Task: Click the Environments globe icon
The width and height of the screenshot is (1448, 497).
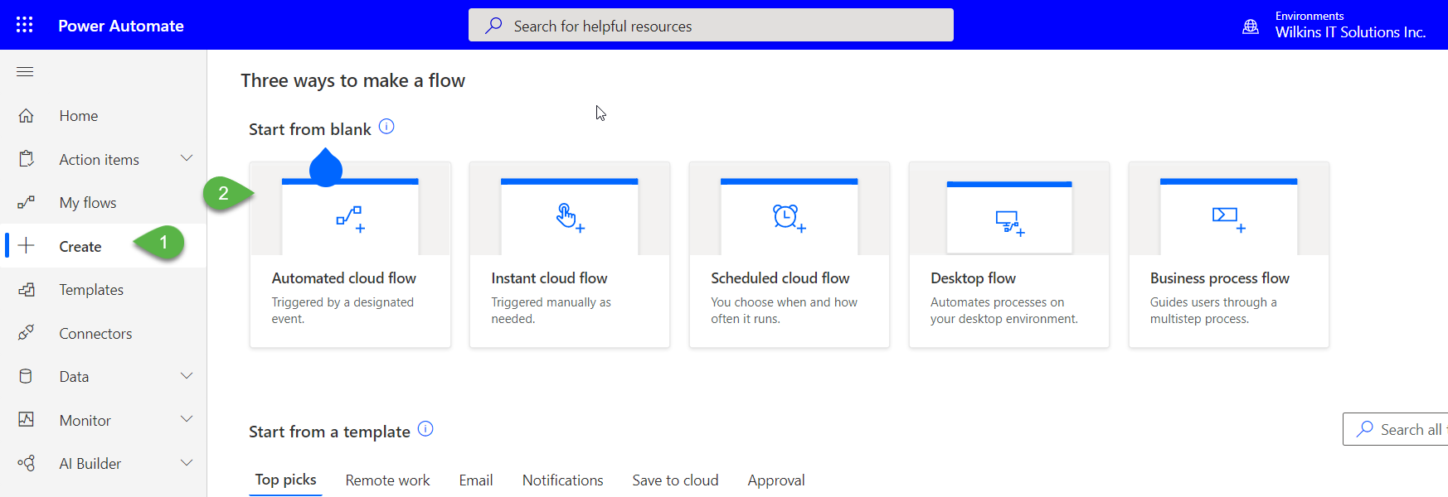Action: point(1251,27)
